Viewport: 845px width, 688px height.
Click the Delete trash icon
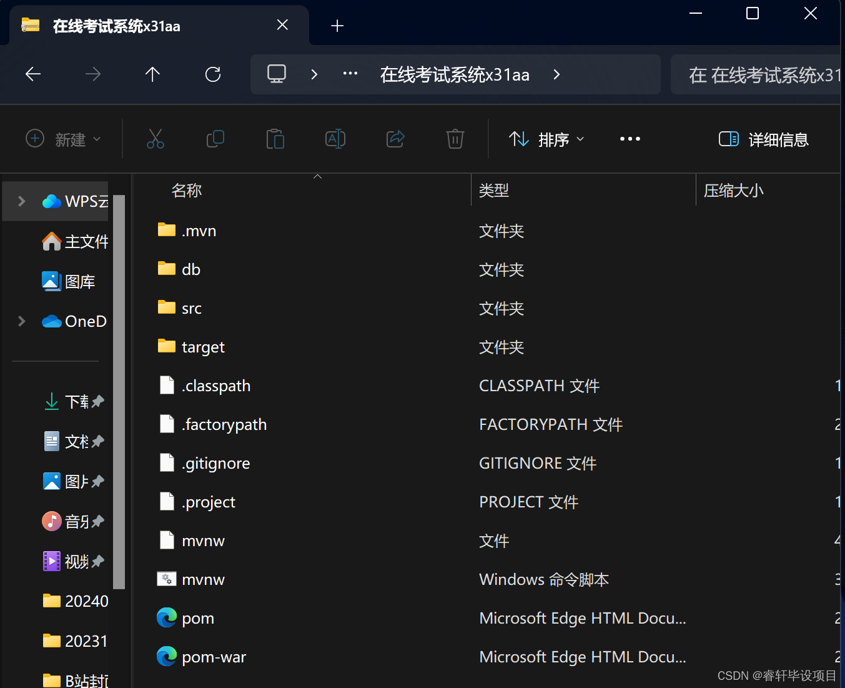tap(455, 139)
